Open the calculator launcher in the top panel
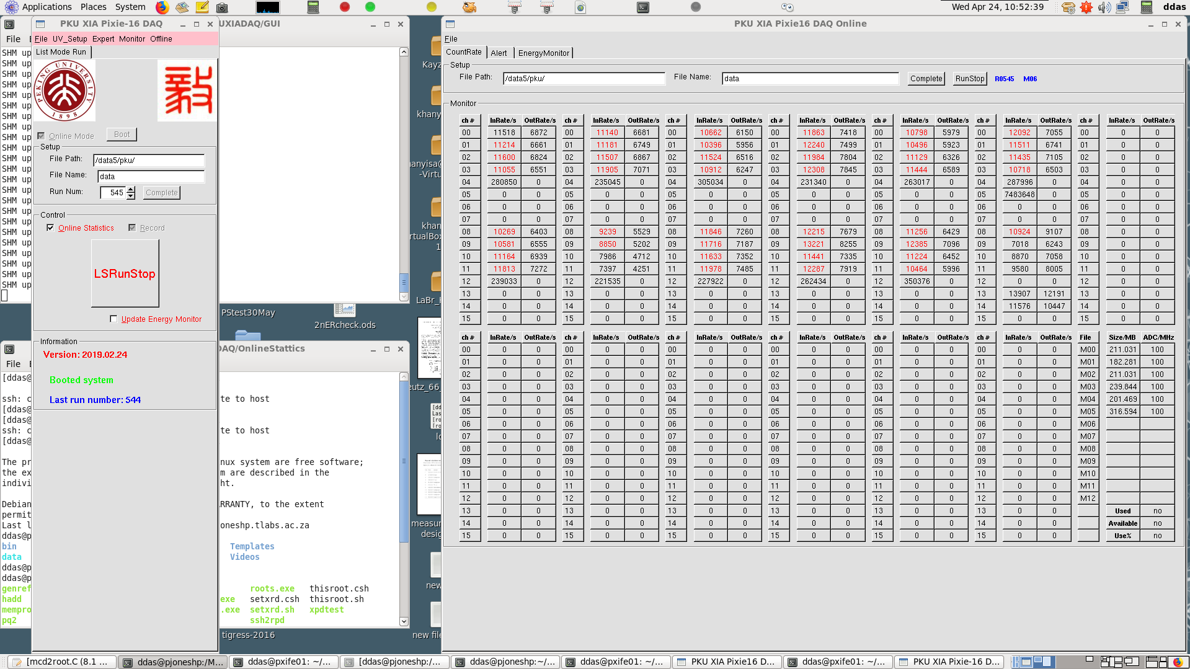The image size is (1190, 669). pos(313,7)
